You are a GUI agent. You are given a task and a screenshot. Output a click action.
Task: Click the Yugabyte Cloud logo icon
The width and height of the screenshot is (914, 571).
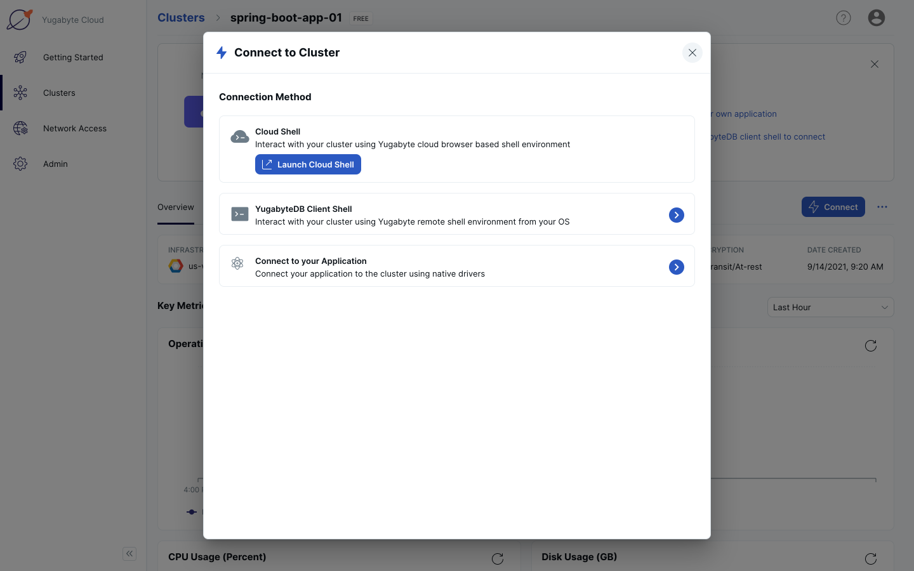click(x=20, y=20)
